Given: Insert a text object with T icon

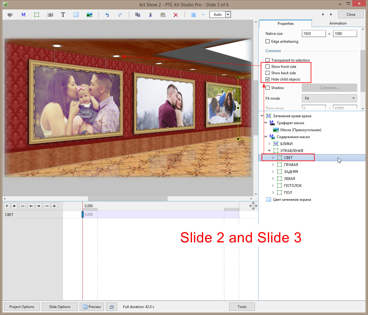Looking at the screenshot, I should [x=63, y=15].
